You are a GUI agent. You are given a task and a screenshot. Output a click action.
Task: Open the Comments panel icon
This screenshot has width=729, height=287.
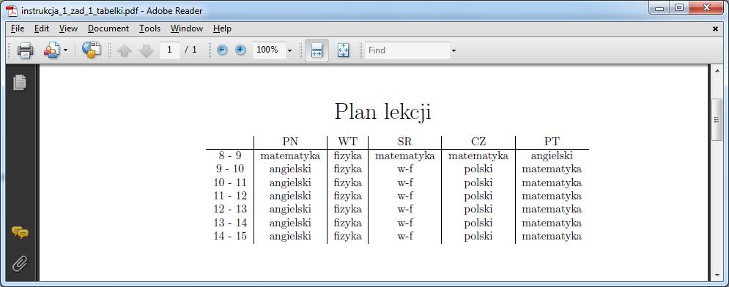point(20,232)
